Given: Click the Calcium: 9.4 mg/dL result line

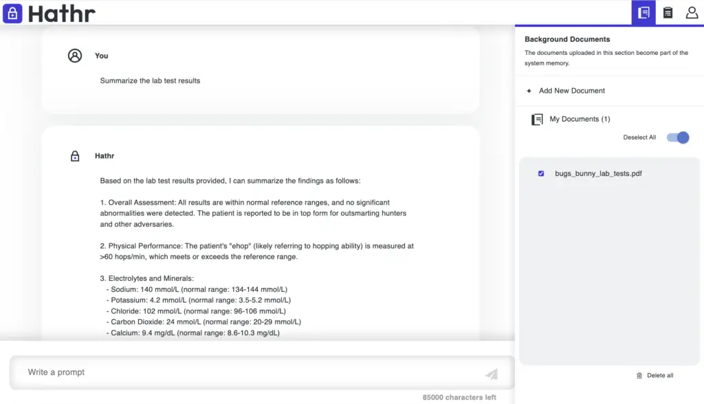Looking at the screenshot, I should pyautogui.click(x=193, y=333).
